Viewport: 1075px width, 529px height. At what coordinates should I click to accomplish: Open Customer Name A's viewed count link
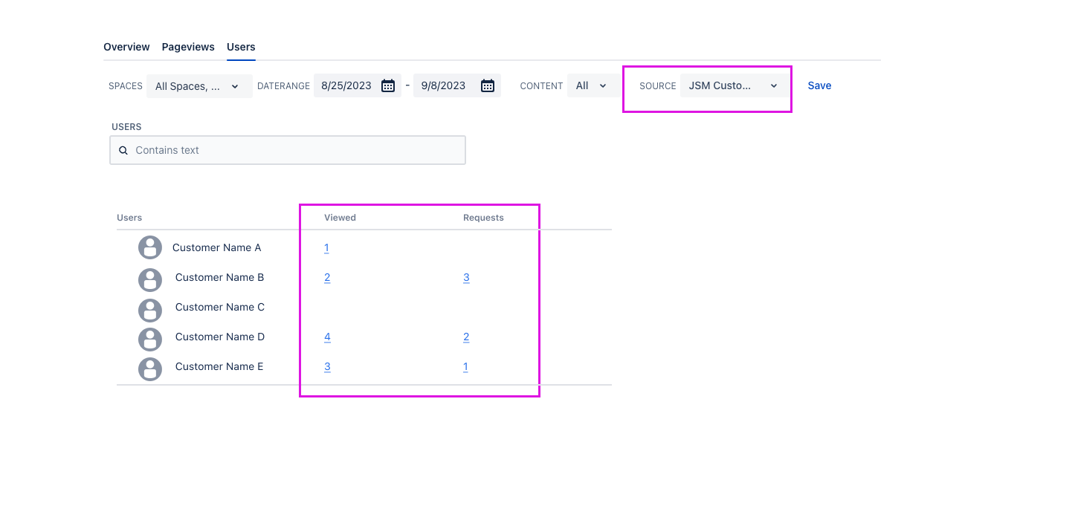pos(326,248)
